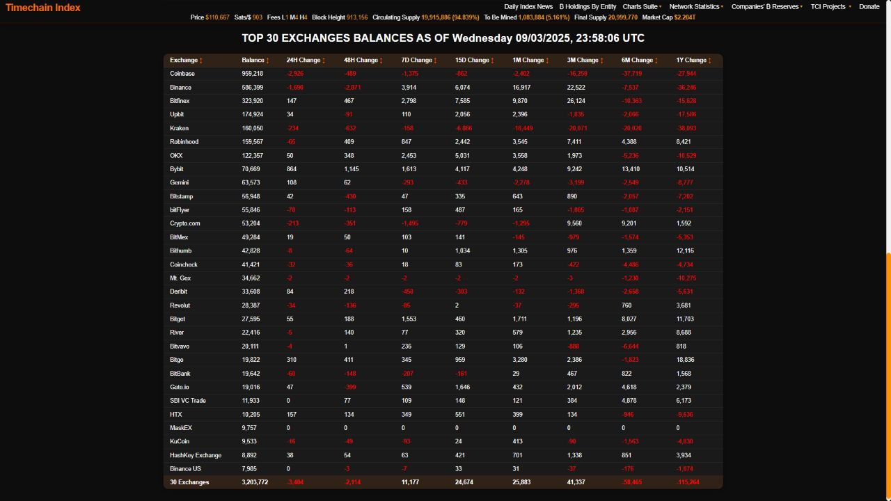The image size is (891, 501).
Task: Click the Binance US exchange name
Action: coord(185,469)
